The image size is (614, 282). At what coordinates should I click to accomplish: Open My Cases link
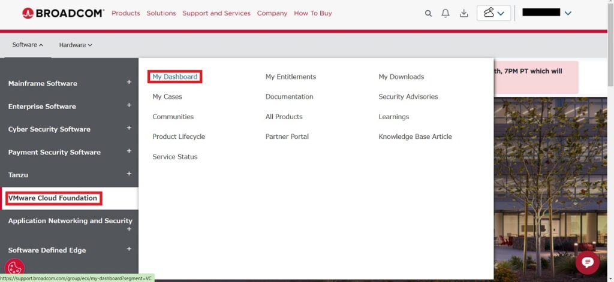[167, 96]
